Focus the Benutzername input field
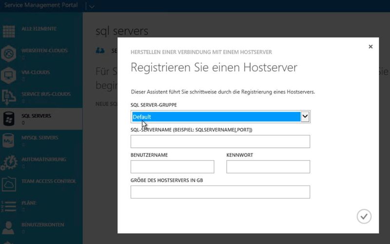This screenshot has height=244, width=390. click(172, 167)
